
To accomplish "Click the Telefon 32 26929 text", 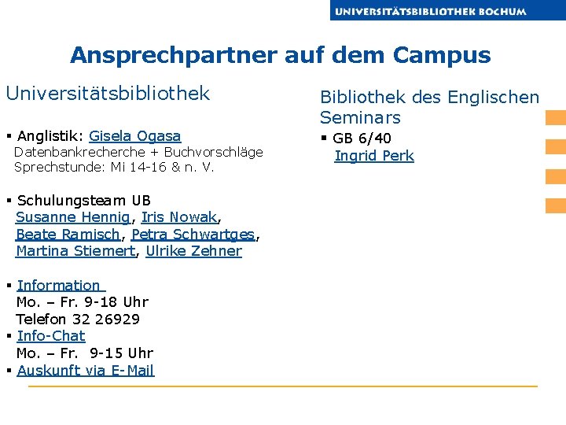I will (78, 320).
